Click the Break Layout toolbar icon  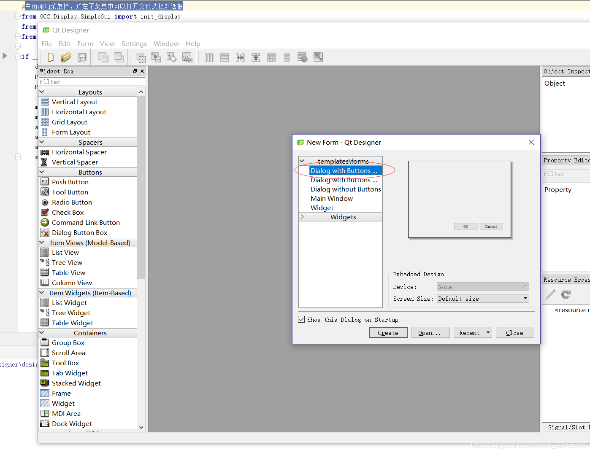click(303, 57)
